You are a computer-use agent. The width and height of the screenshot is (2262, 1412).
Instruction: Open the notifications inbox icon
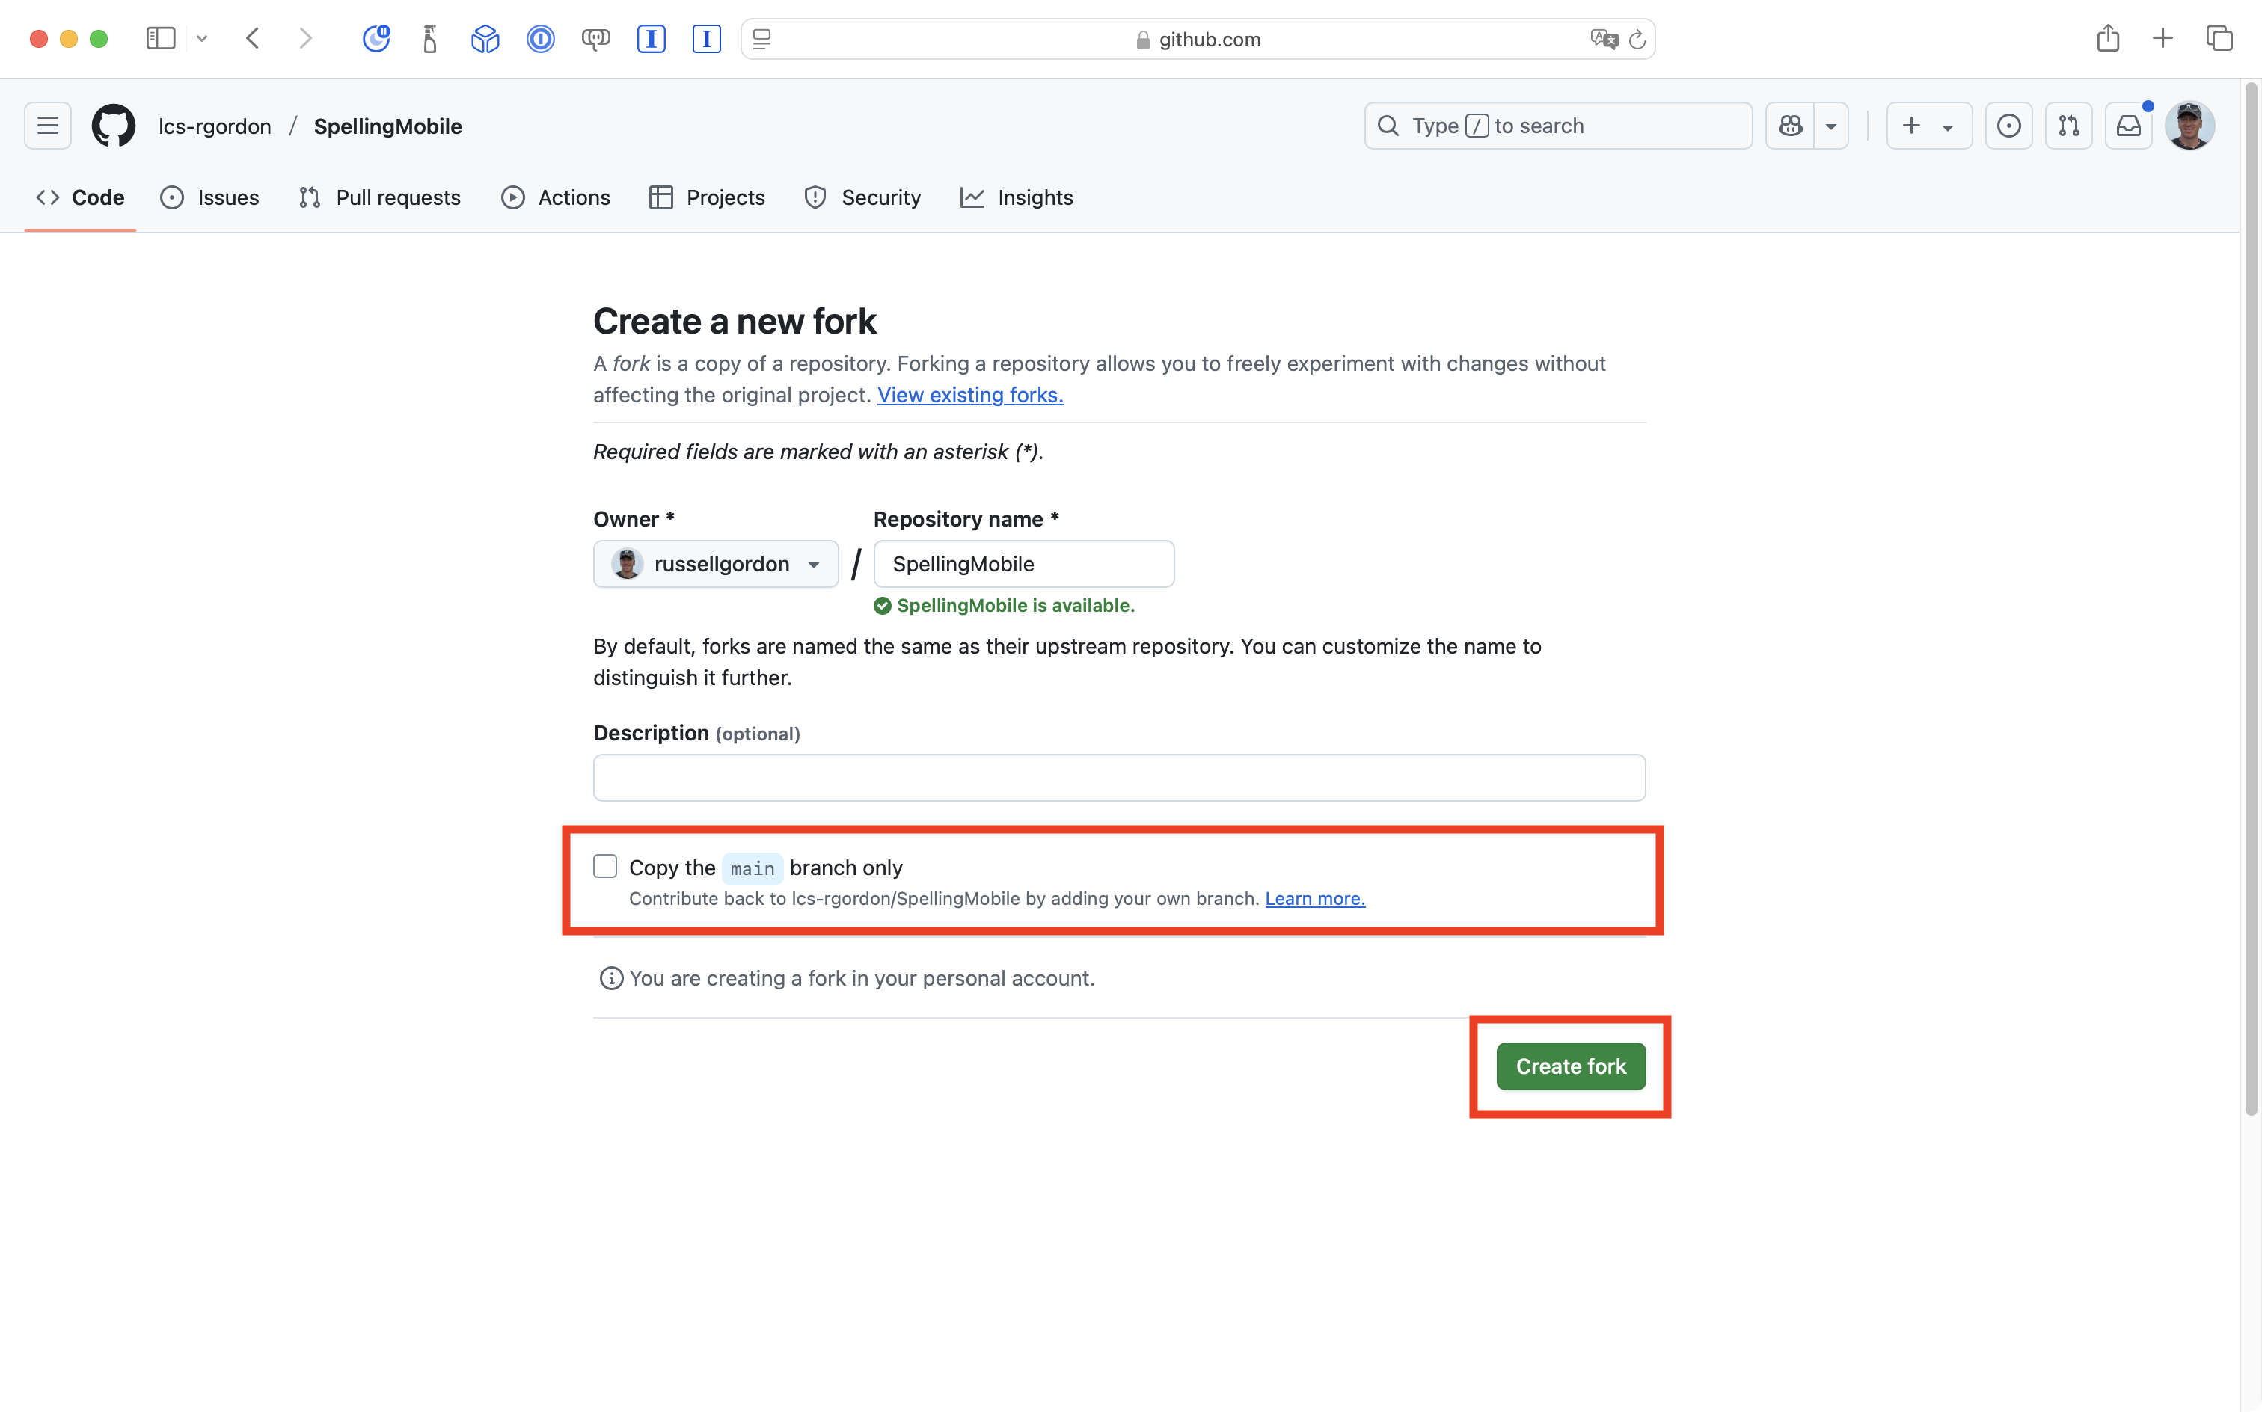[2128, 125]
